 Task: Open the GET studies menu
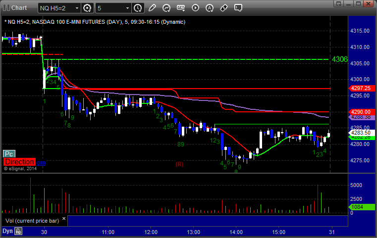(x=181, y=8)
